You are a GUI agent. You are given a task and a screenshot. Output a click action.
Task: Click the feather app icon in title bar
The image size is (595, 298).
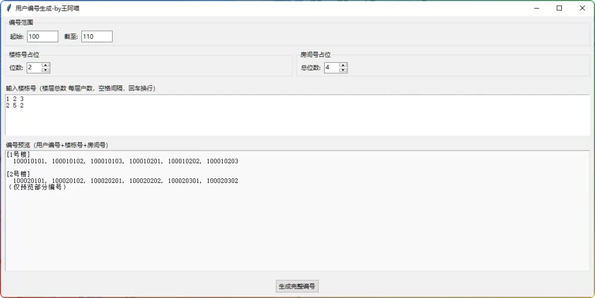coord(9,8)
